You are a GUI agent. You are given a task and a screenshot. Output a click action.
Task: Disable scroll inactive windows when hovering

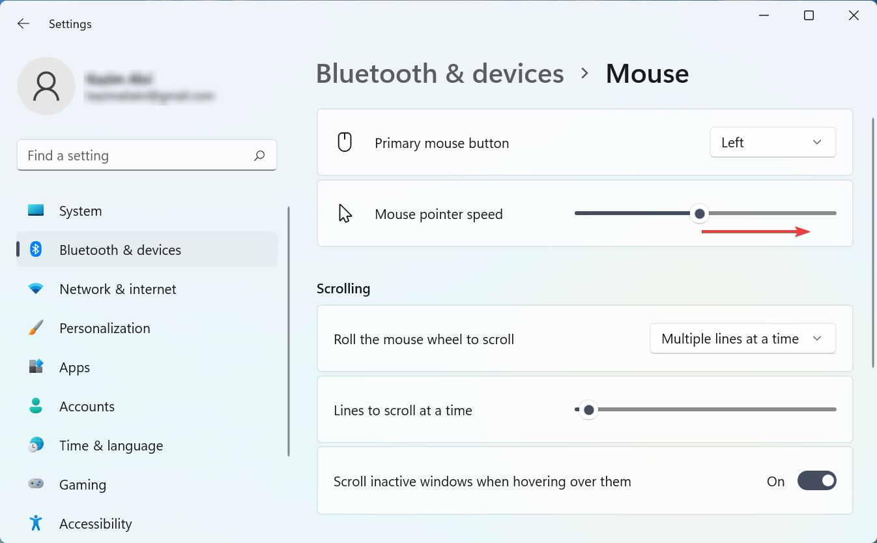pos(816,480)
